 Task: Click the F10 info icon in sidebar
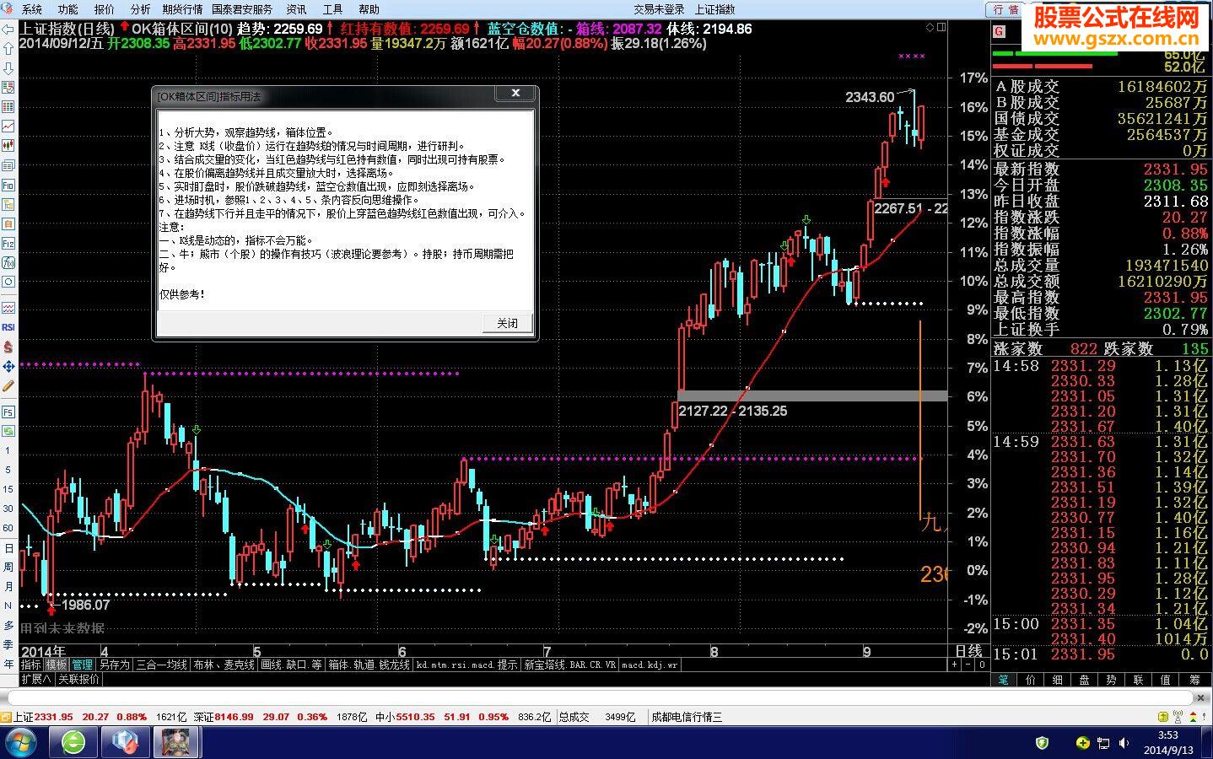pos(8,185)
